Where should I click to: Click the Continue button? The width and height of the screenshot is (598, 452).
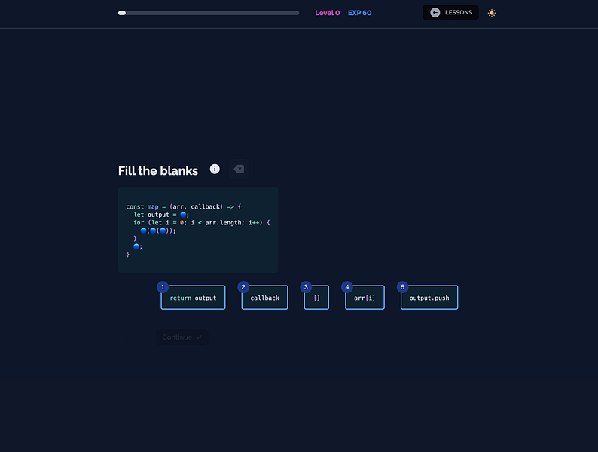[182, 337]
